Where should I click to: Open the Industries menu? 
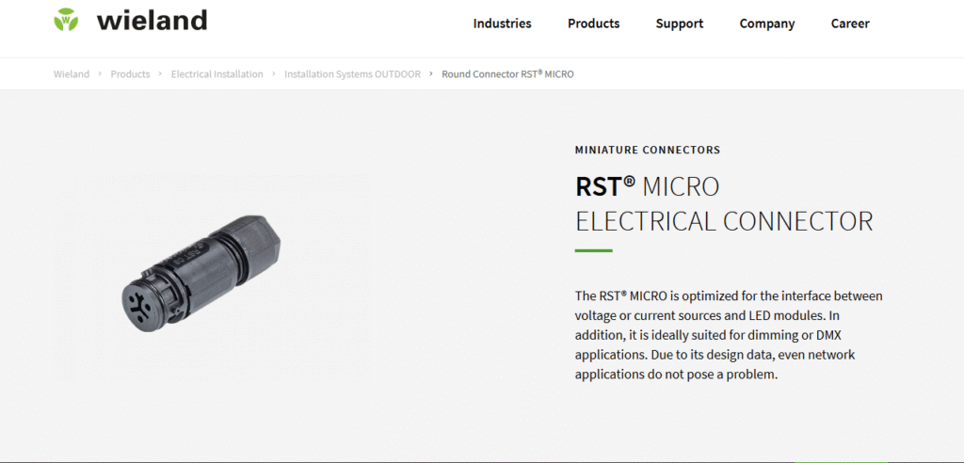(503, 24)
